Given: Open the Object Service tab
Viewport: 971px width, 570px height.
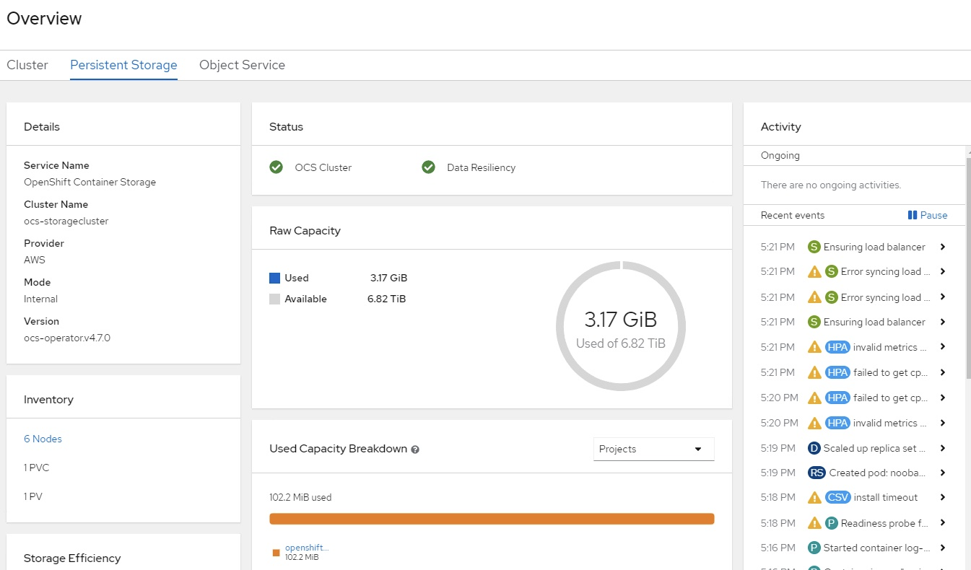Looking at the screenshot, I should [242, 65].
